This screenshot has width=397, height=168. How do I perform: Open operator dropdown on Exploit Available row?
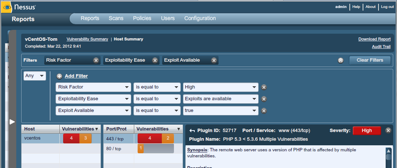click(x=157, y=110)
